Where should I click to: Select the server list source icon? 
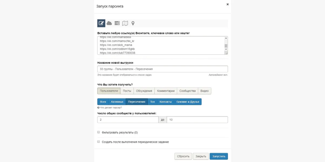tap(117, 23)
